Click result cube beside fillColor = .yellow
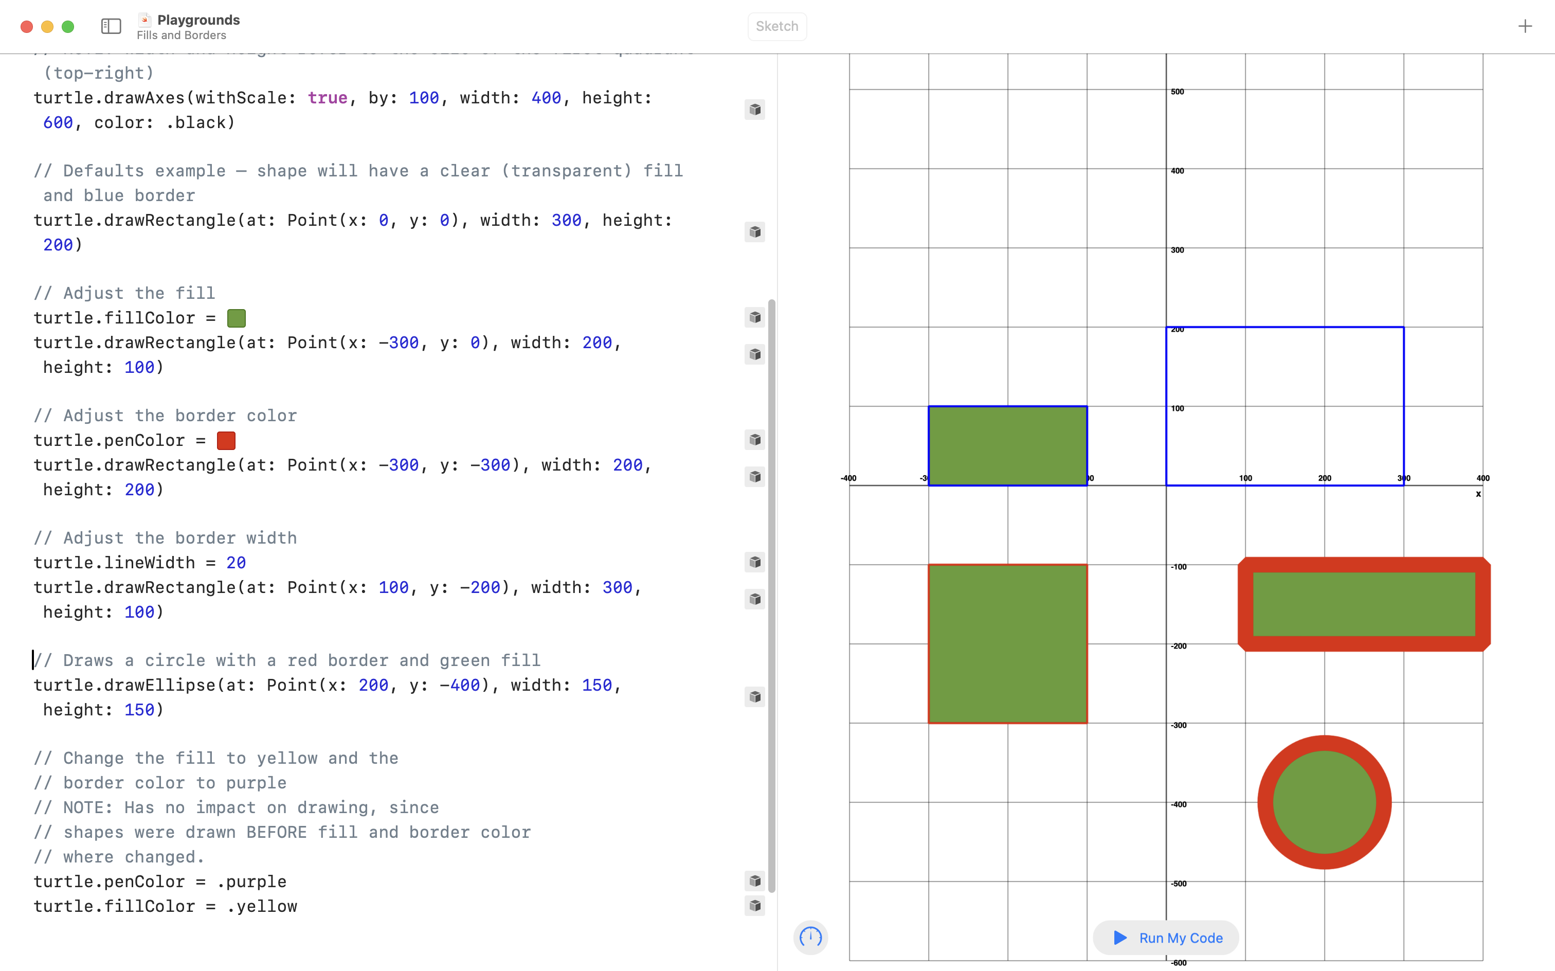 point(755,906)
